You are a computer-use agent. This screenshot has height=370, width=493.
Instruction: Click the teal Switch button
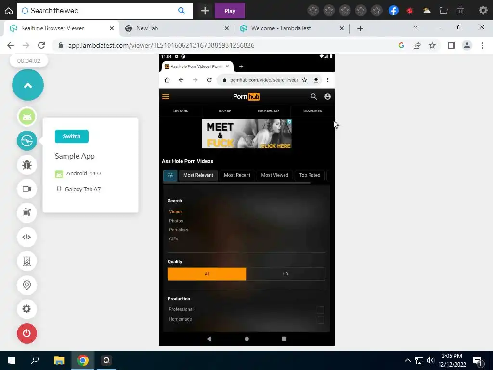pos(72,136)
